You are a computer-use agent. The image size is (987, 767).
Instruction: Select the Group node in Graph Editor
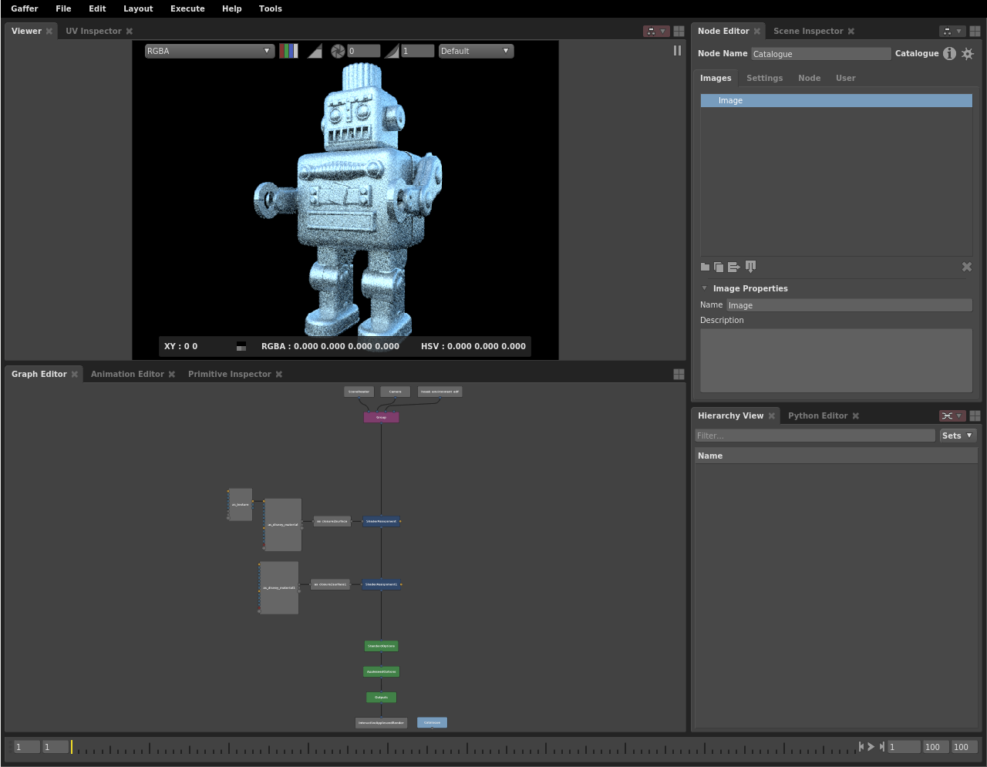pyautogui.click(x=381, y=417)
